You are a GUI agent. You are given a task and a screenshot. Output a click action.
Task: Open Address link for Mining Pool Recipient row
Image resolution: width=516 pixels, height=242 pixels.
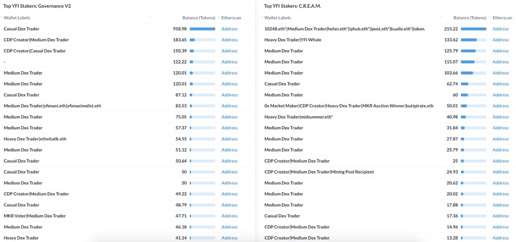pyautogui.click(x=501, y=172)
